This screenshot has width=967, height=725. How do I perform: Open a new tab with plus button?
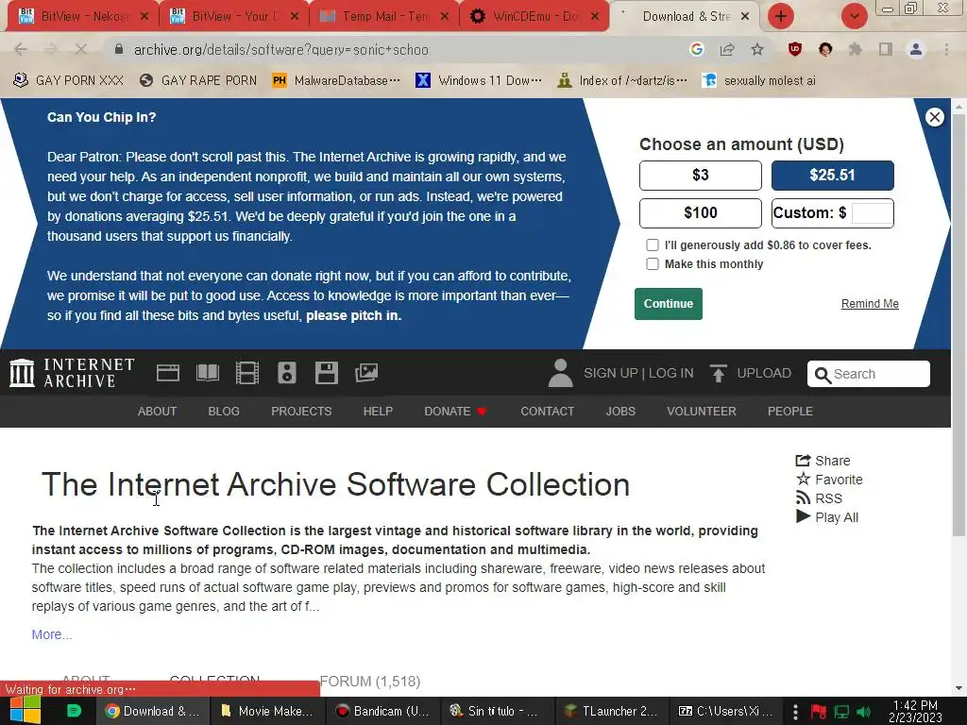[780, 16]
